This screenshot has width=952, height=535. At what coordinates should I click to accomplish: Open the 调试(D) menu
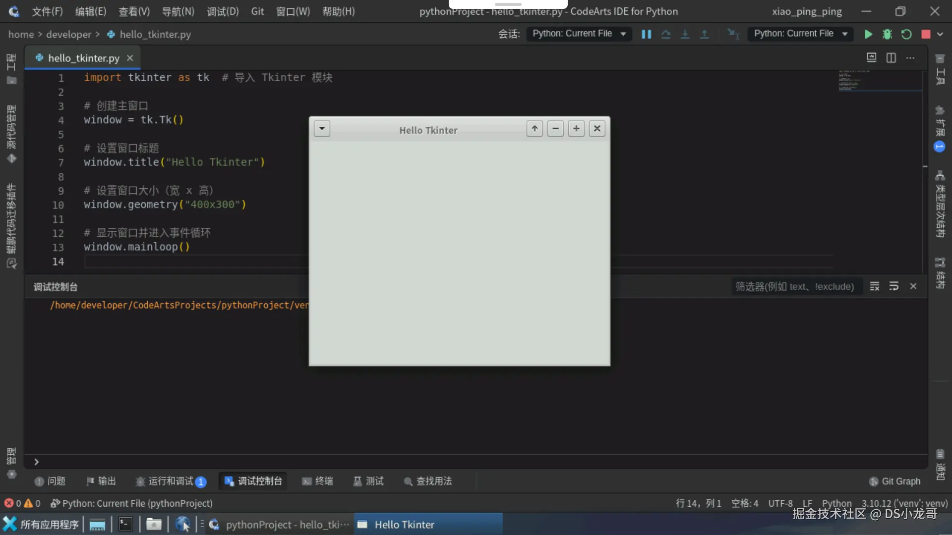223,11
